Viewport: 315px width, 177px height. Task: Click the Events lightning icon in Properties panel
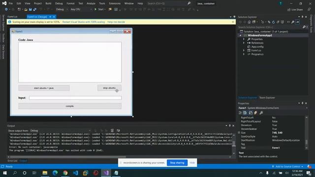tap(256, 113)
